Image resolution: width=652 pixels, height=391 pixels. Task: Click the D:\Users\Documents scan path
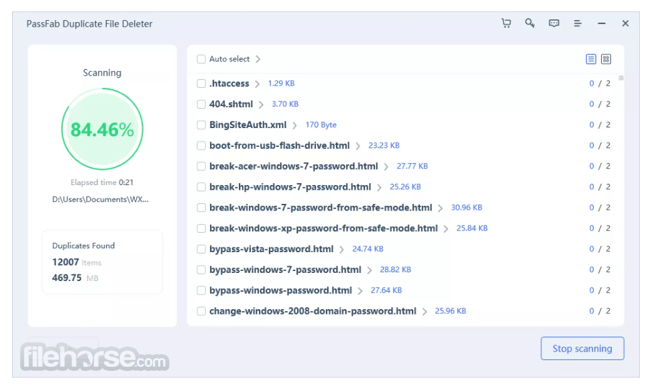[x=100, y=199]
